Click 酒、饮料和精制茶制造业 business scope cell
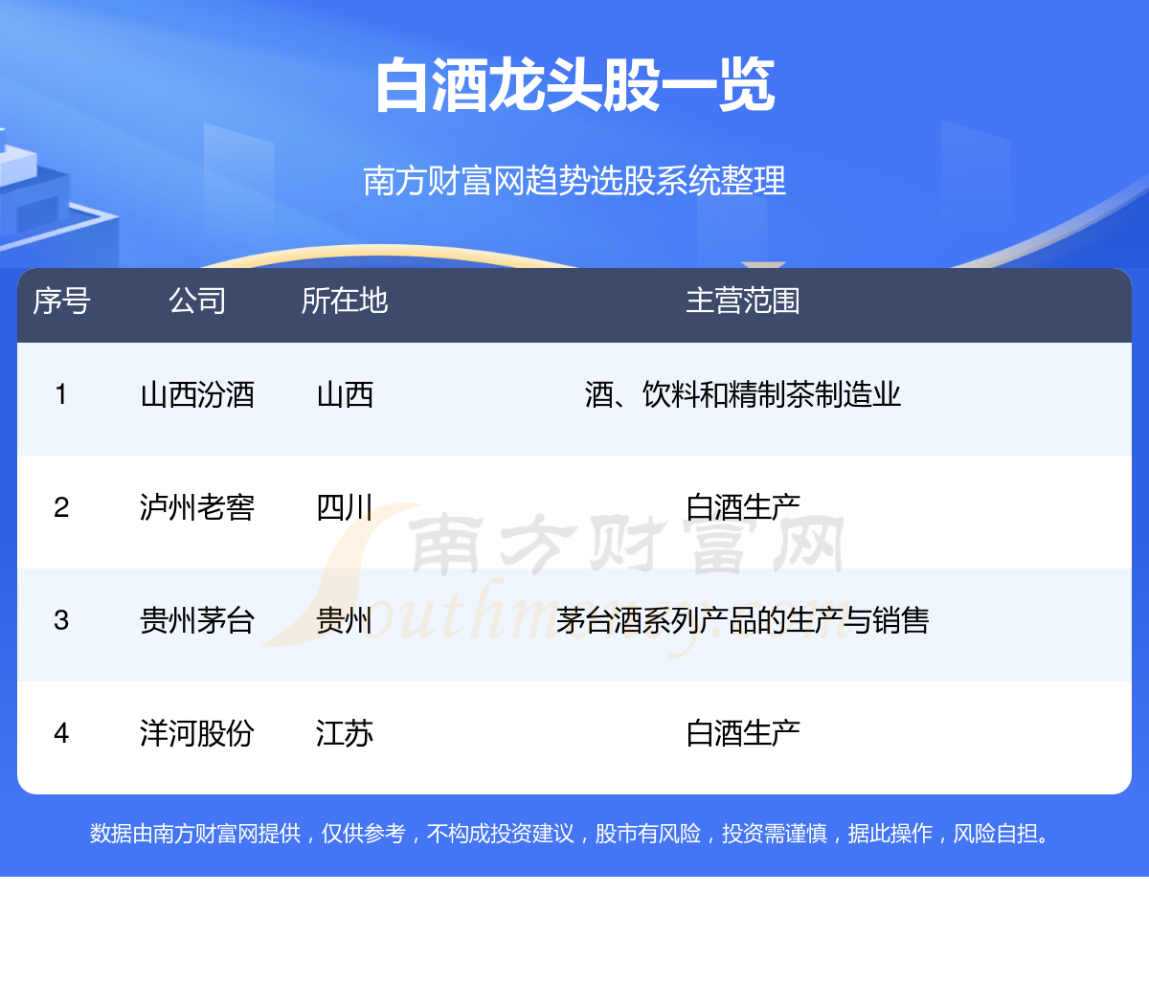The height and width of the screenshot is (1005, 1149). (x=743, y=394)
